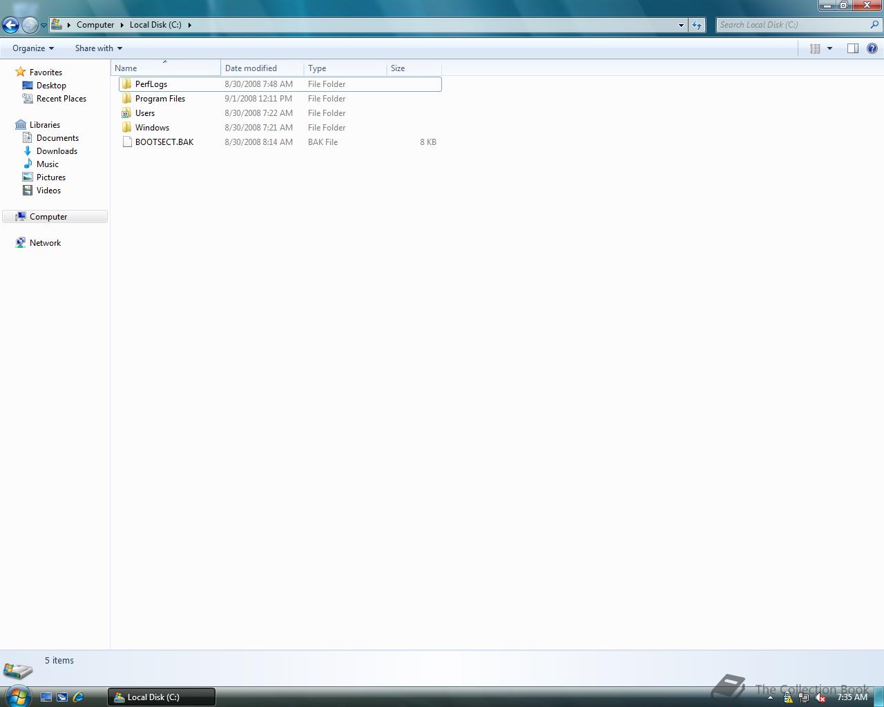The image size is (884, 707).
Task: Click the Libraries icon in sidebar
Action: click(21, 125)
